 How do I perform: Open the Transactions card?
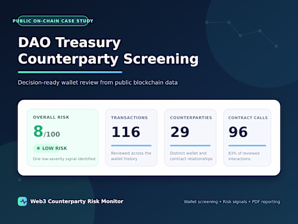131,137
